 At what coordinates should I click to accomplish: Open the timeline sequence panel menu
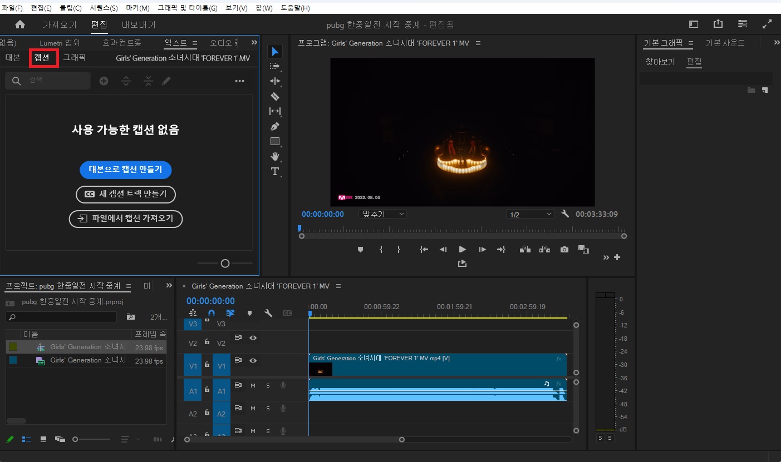(x=338, y=286)
